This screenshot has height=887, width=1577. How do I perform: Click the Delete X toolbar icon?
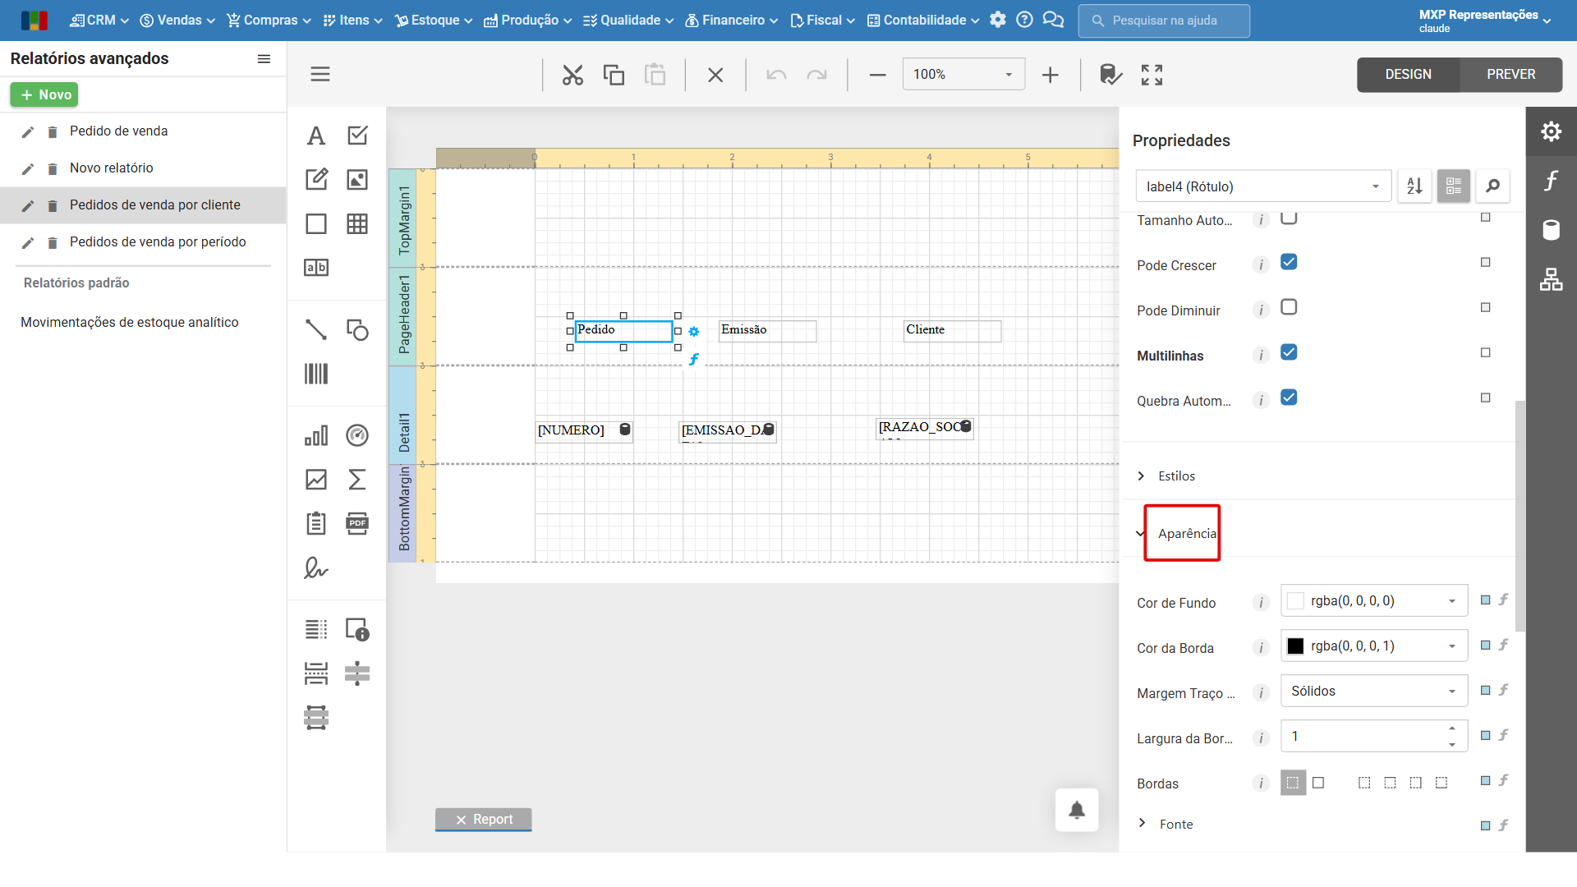click(x=715, y=75)
